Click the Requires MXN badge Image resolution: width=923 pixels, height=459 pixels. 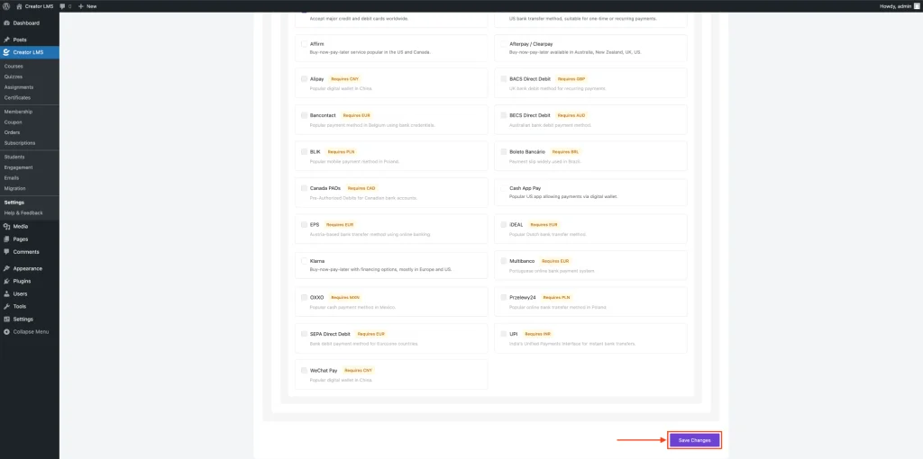[x=345, y=297]
